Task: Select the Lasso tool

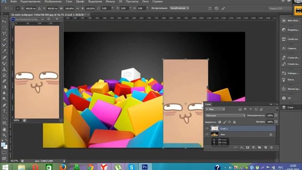Action: pyautogui.click(x=4, y=34)
